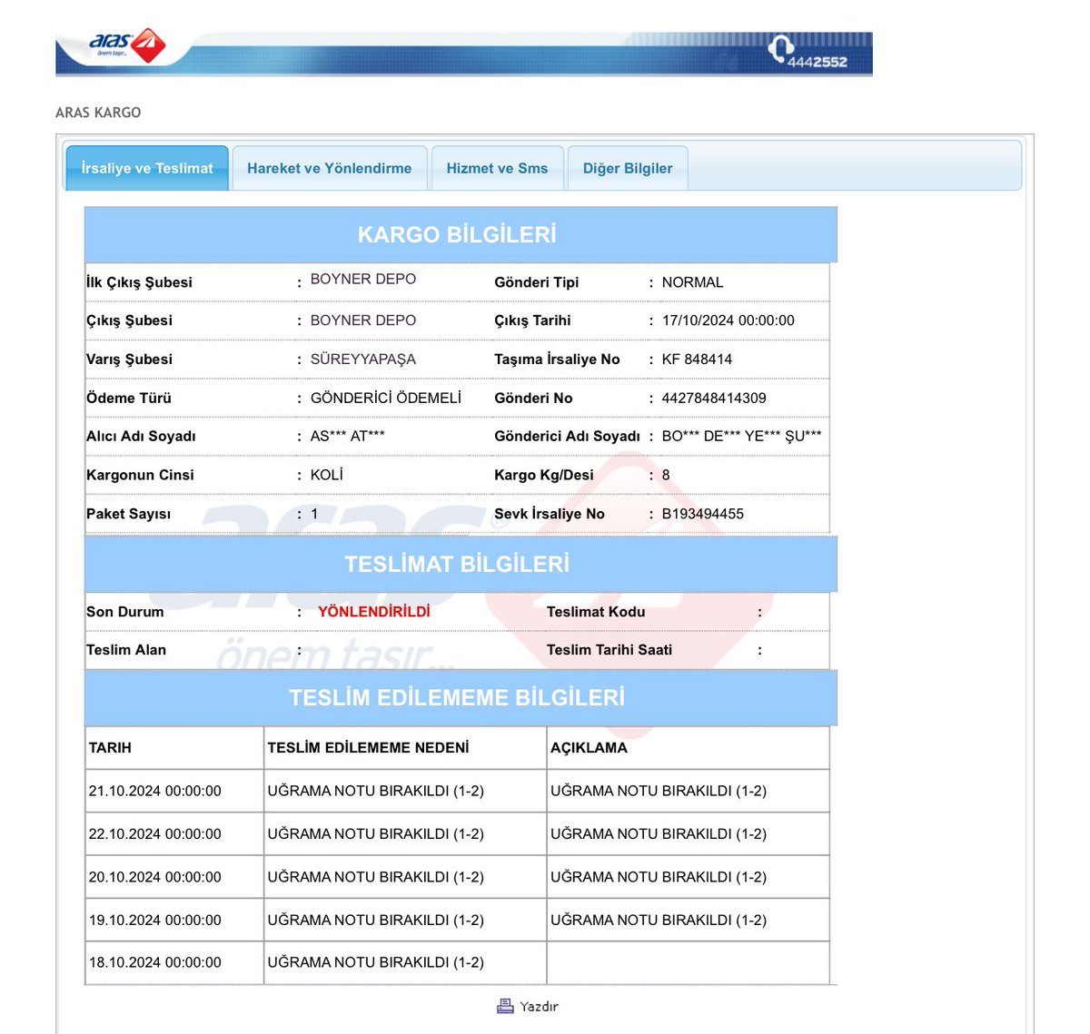Click recipient name AS*** AT***

coord(348,436)
